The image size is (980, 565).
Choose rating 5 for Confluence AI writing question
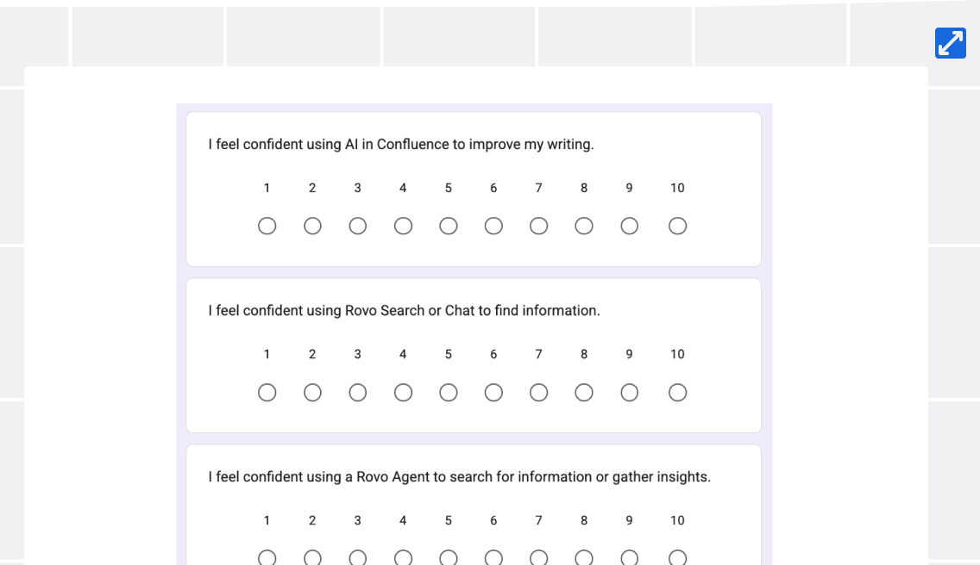click(448, 226)
